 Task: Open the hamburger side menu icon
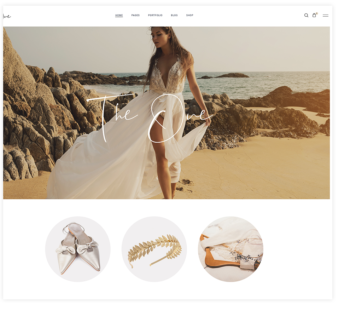point(325,16)
